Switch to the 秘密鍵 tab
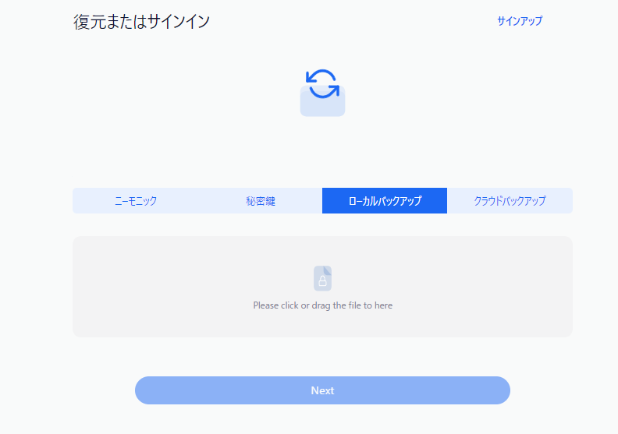The width and height of the screenshot is (618, 434). pyautogui.click(x=260, y=201)
